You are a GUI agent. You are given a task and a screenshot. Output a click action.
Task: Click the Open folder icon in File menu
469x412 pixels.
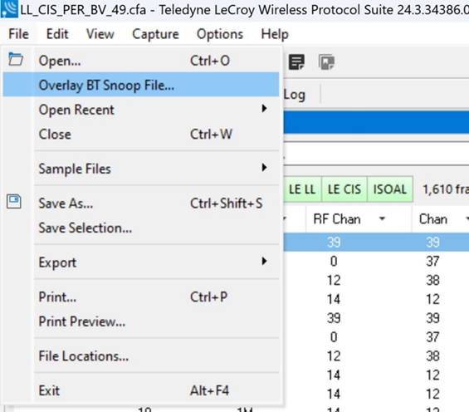coord(16,59)
